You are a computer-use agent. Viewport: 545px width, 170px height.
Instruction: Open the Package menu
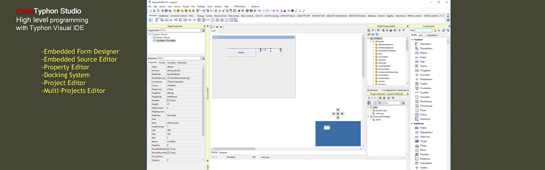[201, 6]
